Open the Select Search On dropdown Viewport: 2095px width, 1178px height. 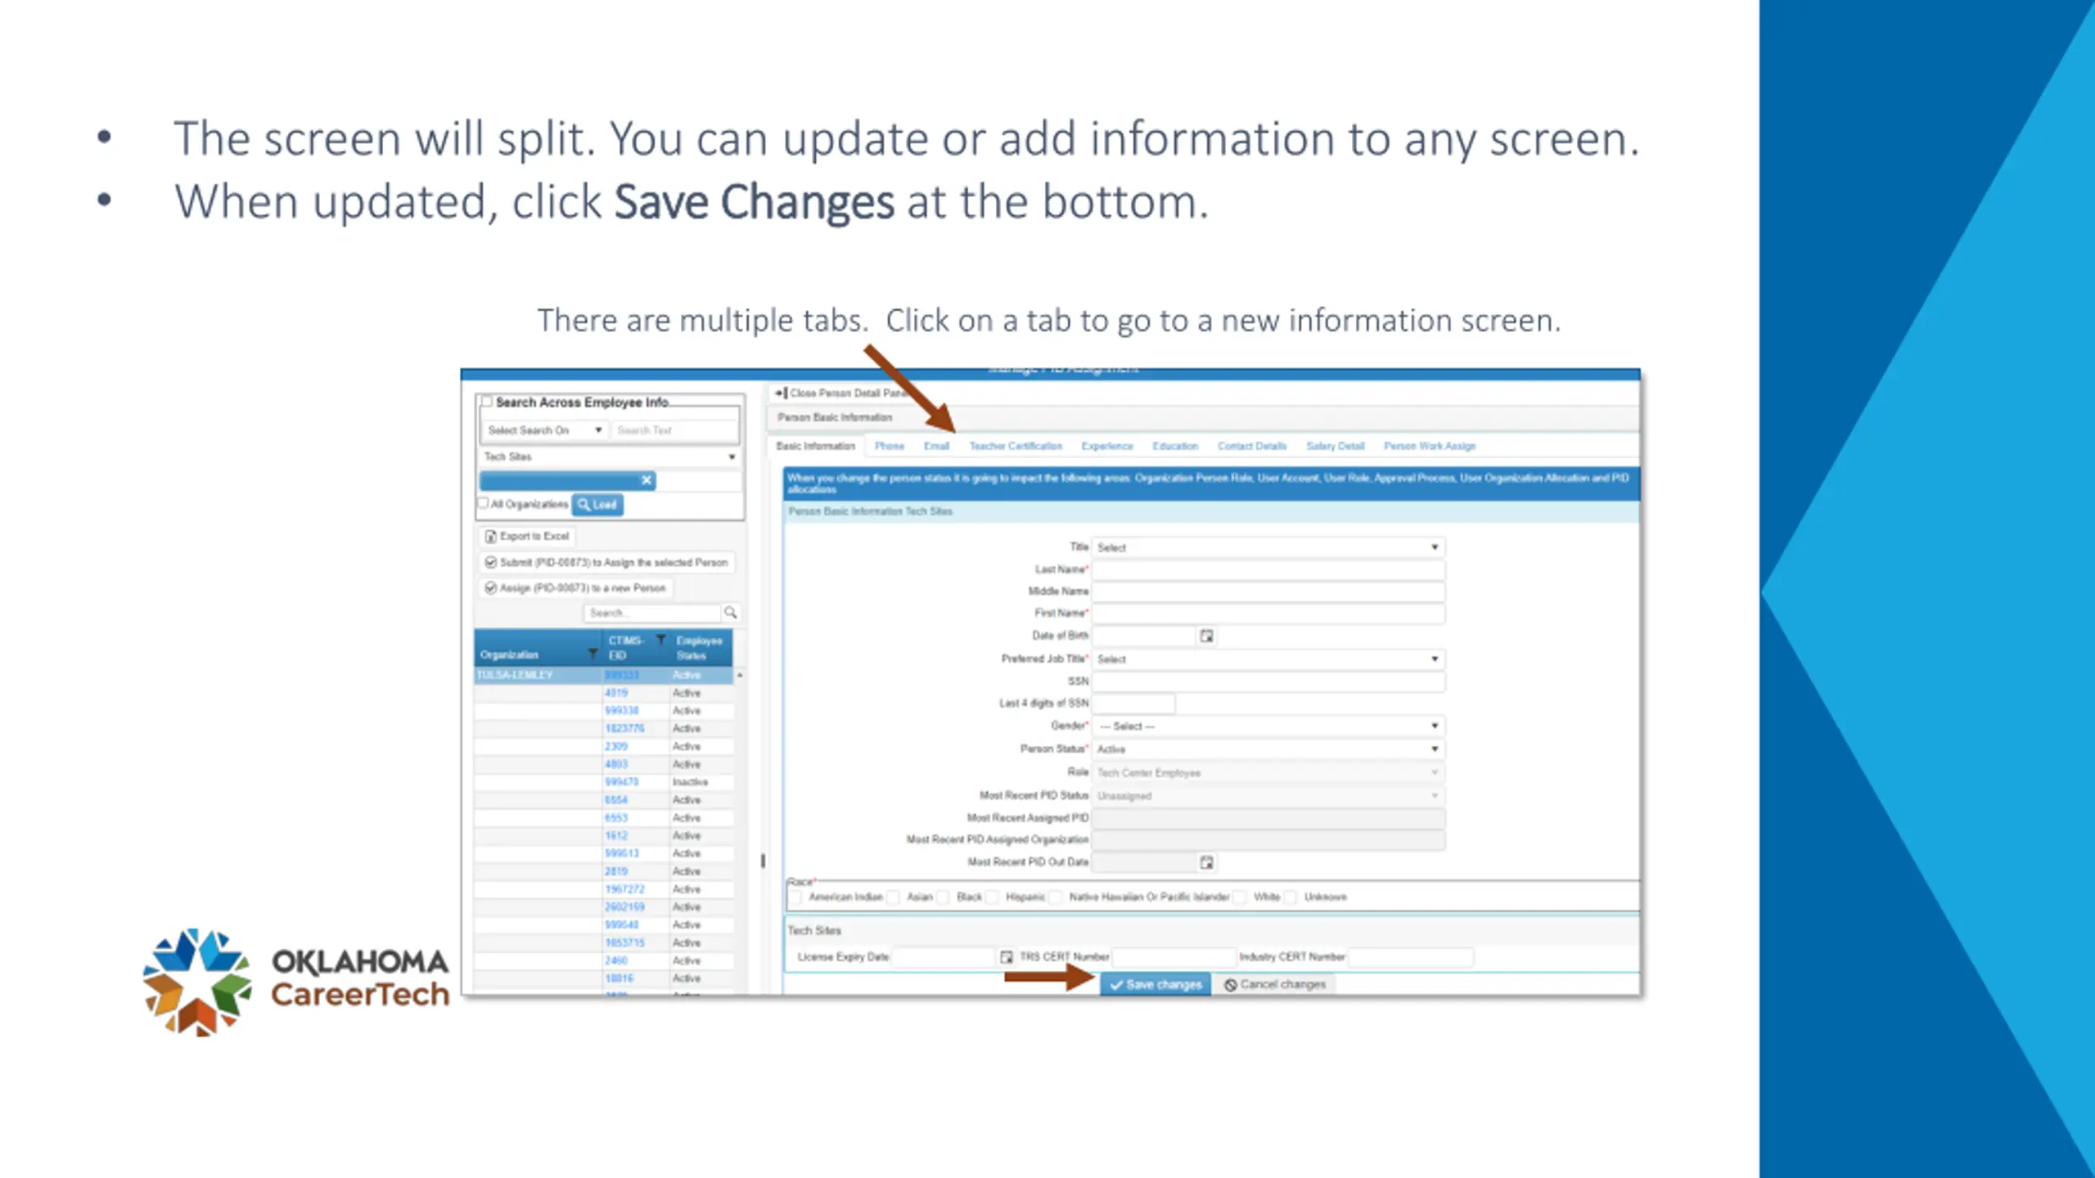click(543, 430)
